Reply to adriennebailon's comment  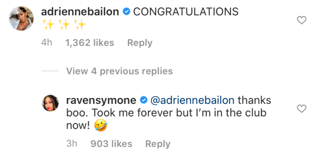(x=140, y=43)
